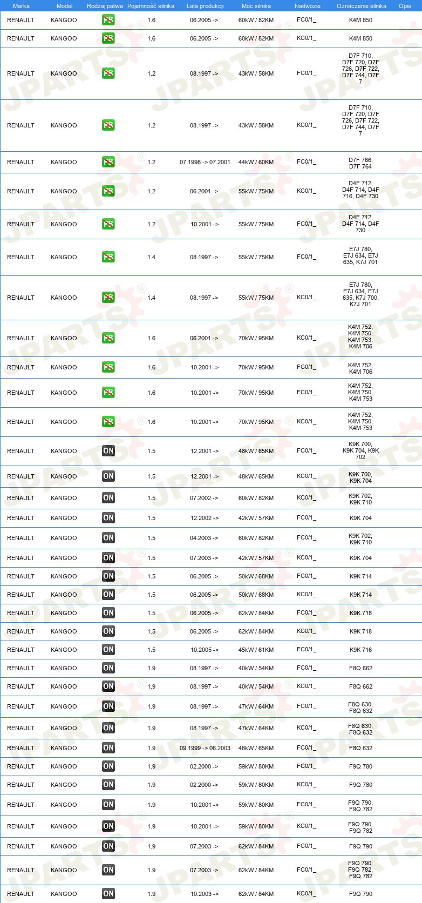
Task: Click PB icon in 43kW/58KM FC0/1_ row
Action: (108, 73)
